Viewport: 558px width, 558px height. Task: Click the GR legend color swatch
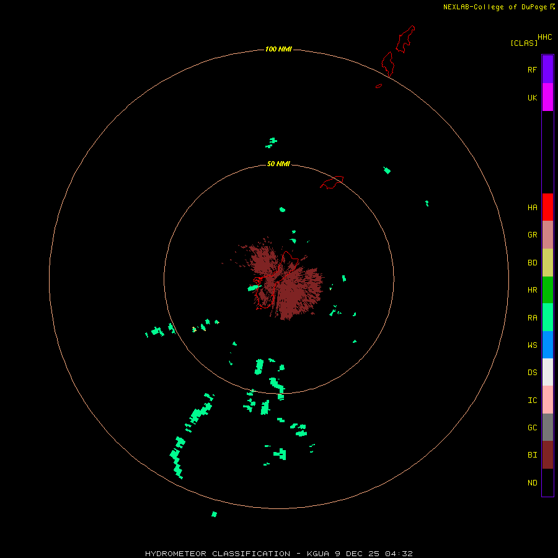coord(547,235)
